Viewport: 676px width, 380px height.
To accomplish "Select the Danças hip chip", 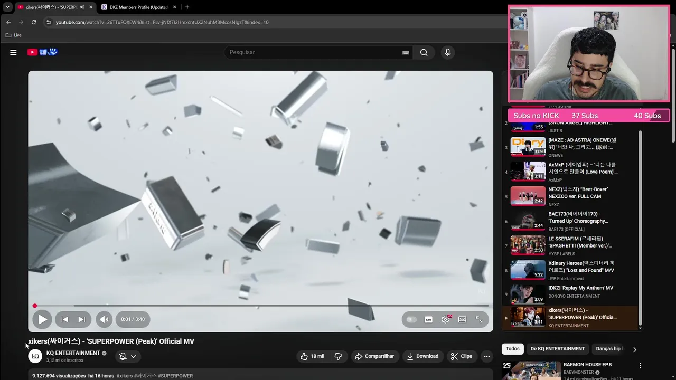I will [x=609, y=349].
